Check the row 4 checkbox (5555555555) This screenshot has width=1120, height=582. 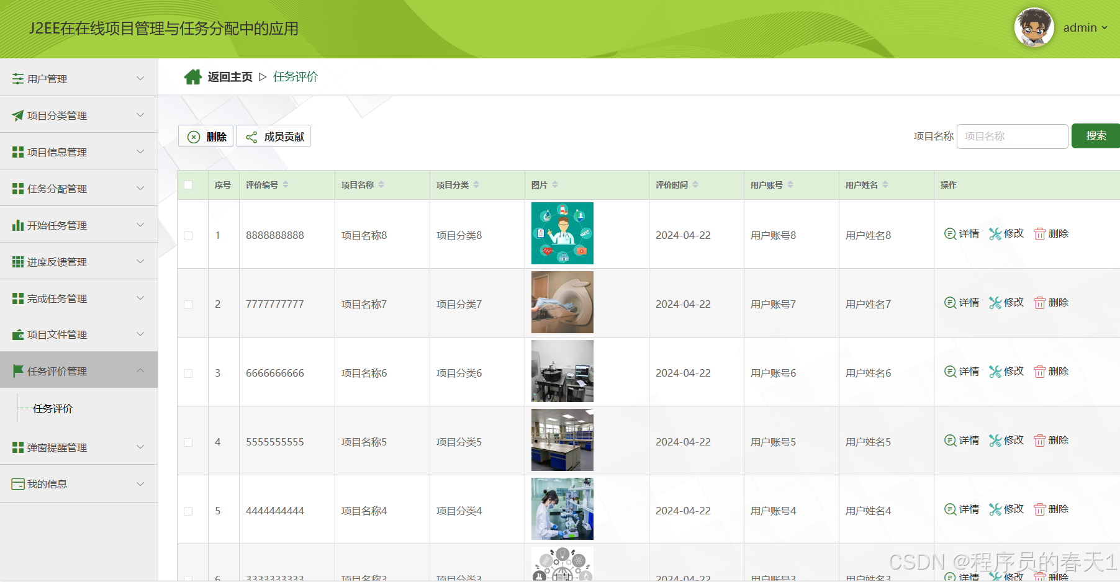tap(188, 442)
